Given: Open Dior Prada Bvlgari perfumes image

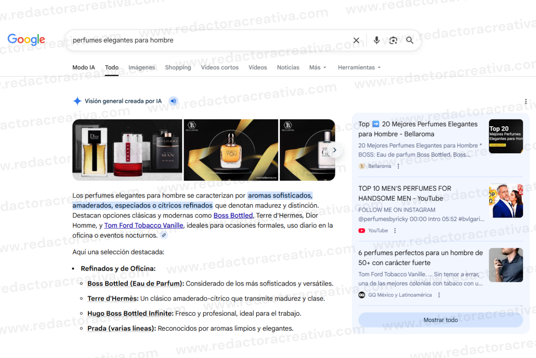Looking at the screenshot, I should [127, 150].
